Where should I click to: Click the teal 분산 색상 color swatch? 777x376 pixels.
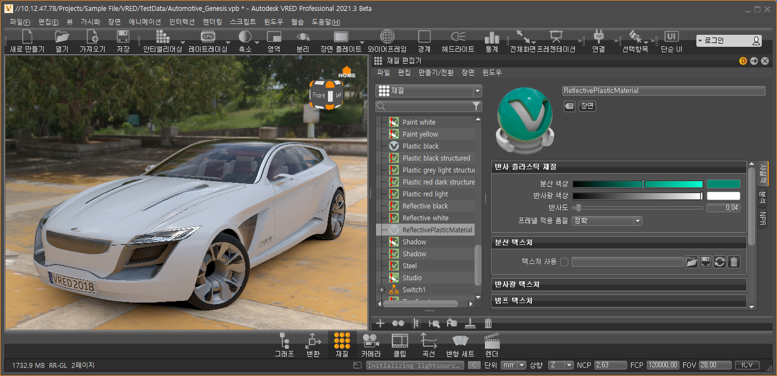click(723, 184)
